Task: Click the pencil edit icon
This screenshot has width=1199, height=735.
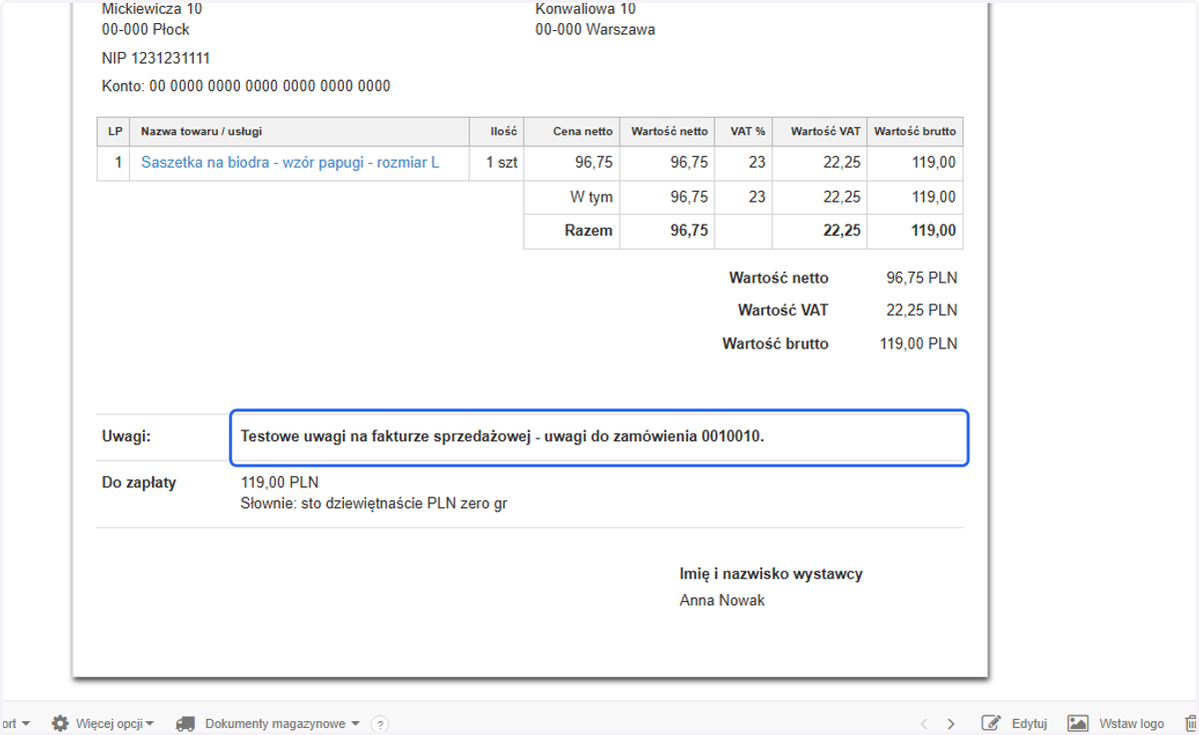Action: (x=991, y=723)
